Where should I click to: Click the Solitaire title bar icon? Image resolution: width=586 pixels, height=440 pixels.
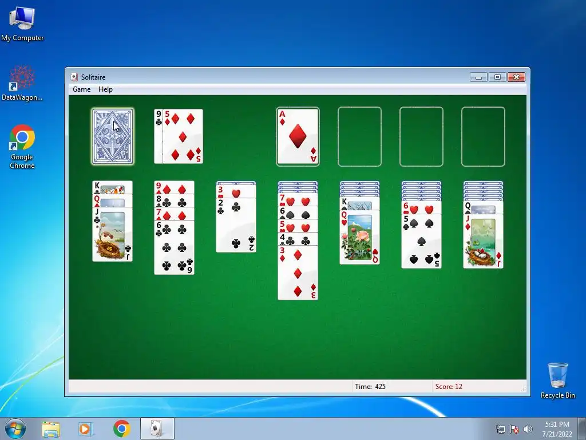74,77
